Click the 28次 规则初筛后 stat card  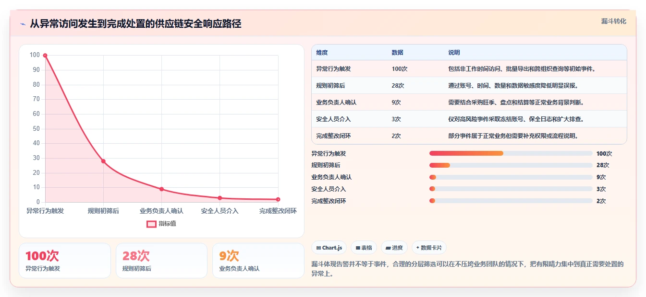[x=161, y=261]
